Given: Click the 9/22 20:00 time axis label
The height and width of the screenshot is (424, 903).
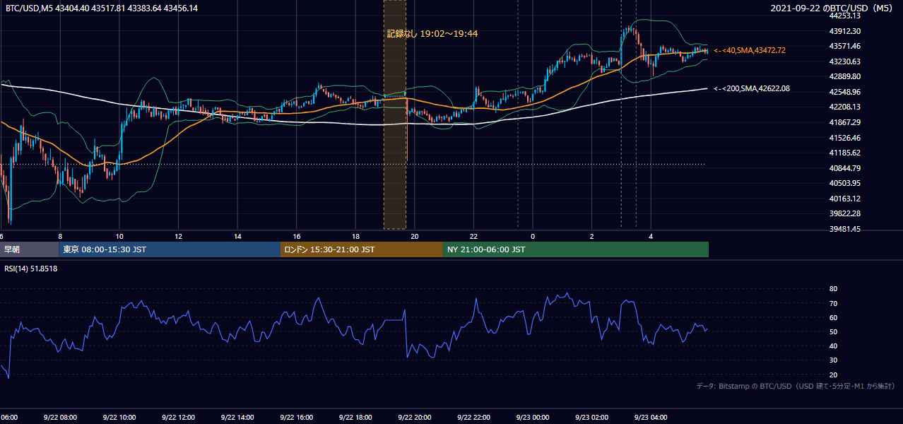Looking at the screenshot, I should click(x=414, y=418).
